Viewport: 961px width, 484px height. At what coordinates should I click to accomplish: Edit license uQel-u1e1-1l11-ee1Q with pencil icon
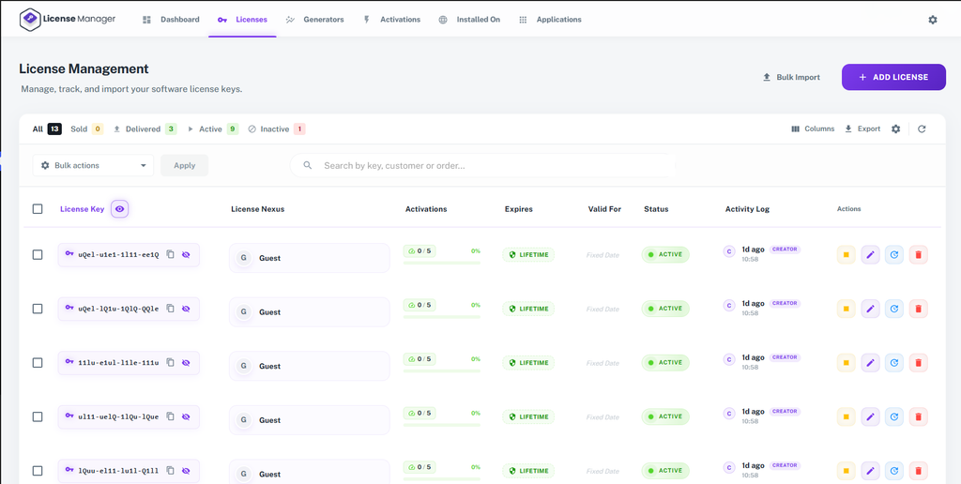870,254
